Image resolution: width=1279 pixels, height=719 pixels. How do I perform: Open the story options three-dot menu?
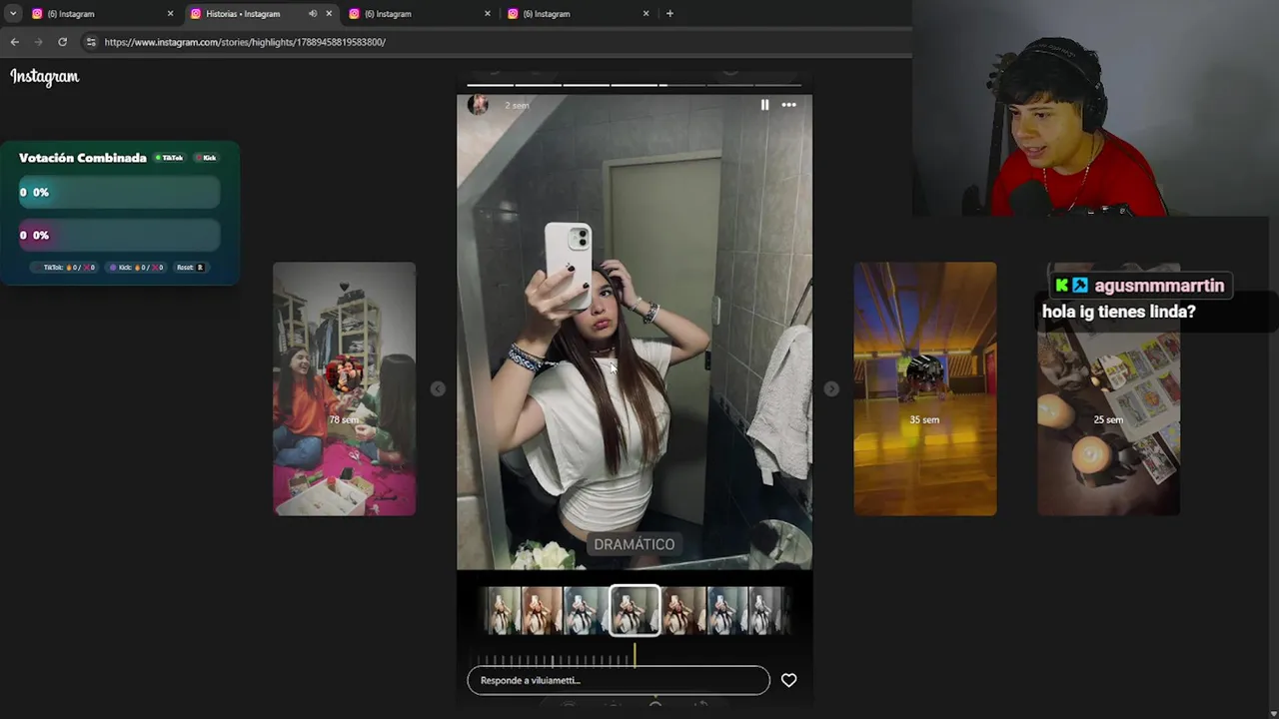click(788, 105)
